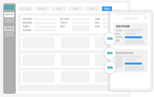Open the 时间 filter
This screenshot has height=97, width=154.
tap(92, 9)
